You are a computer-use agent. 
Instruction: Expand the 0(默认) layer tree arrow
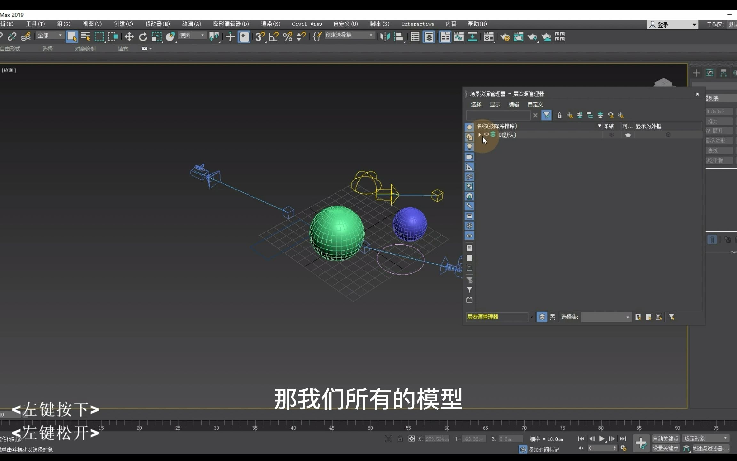(x=479, y=135)
